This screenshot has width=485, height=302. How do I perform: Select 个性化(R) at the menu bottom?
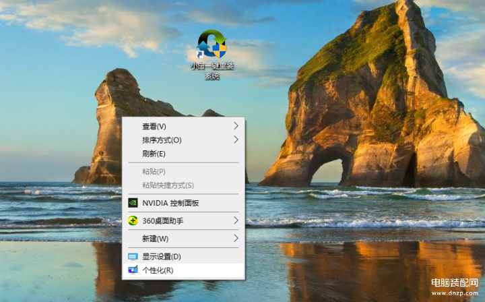183,270
